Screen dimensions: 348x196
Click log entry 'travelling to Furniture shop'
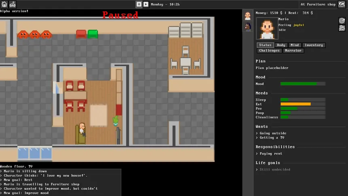click(x=40, y=184)
